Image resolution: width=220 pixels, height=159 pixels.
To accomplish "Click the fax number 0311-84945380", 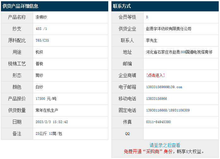I will click(x=158, y=122).
